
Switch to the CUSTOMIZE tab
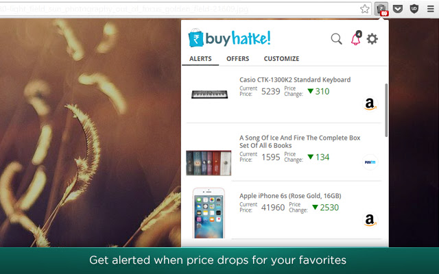[281, 59]
